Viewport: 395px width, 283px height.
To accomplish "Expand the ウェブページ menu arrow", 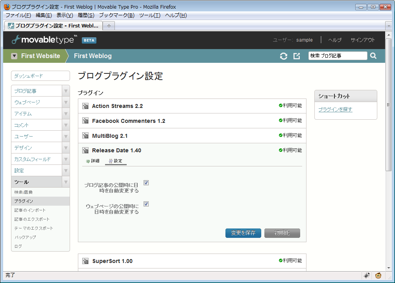I will pyautogui.click(x=66, y=102).
